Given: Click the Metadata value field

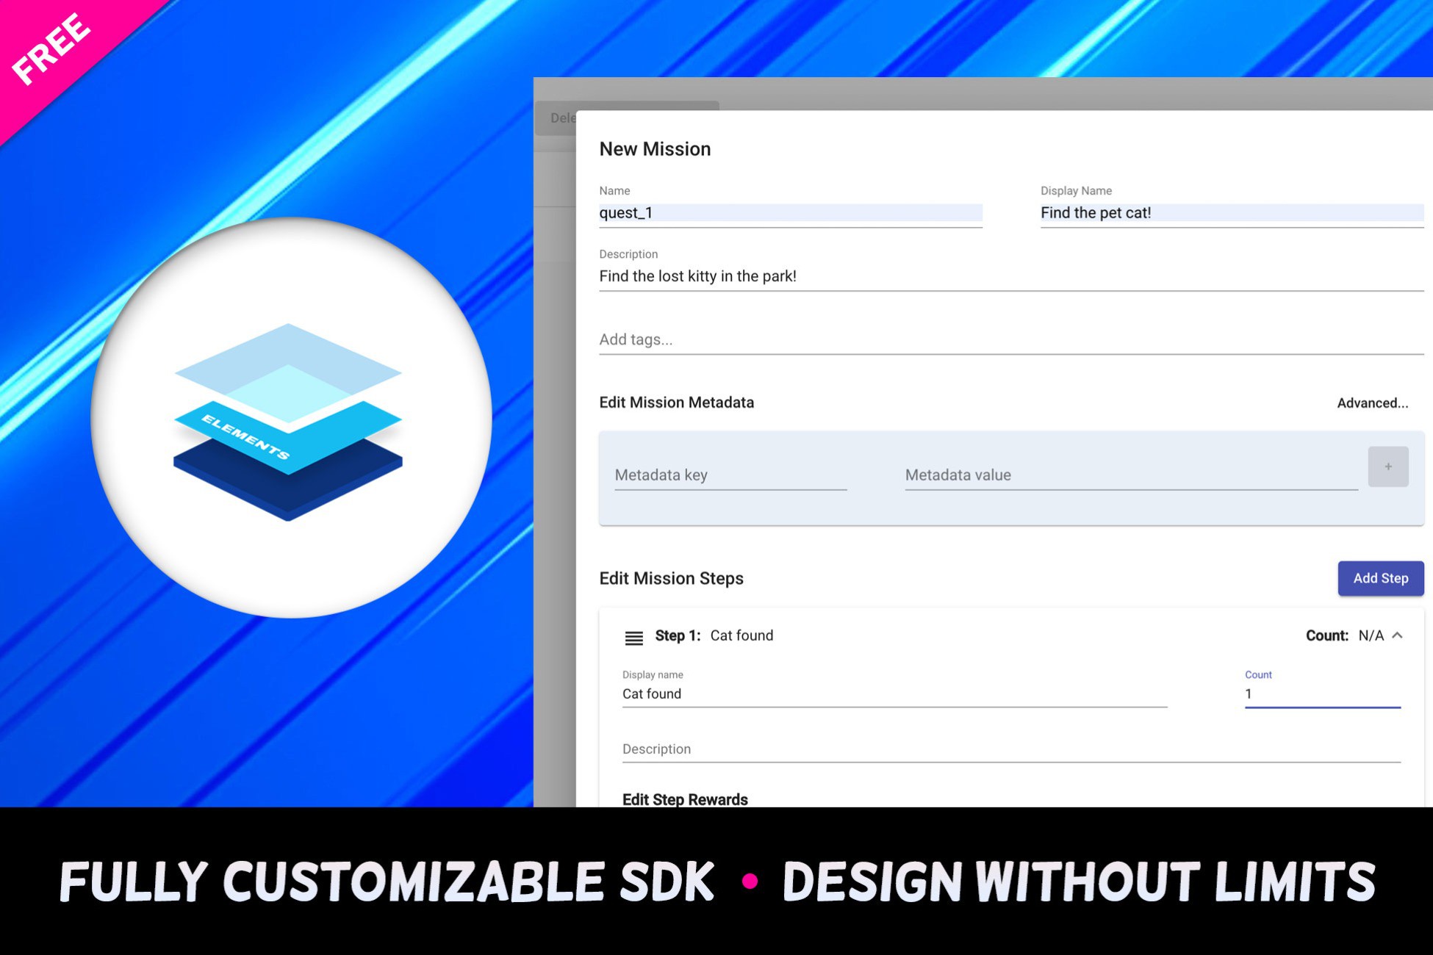Looking at the screenshot, I should tap(1130, 475).
